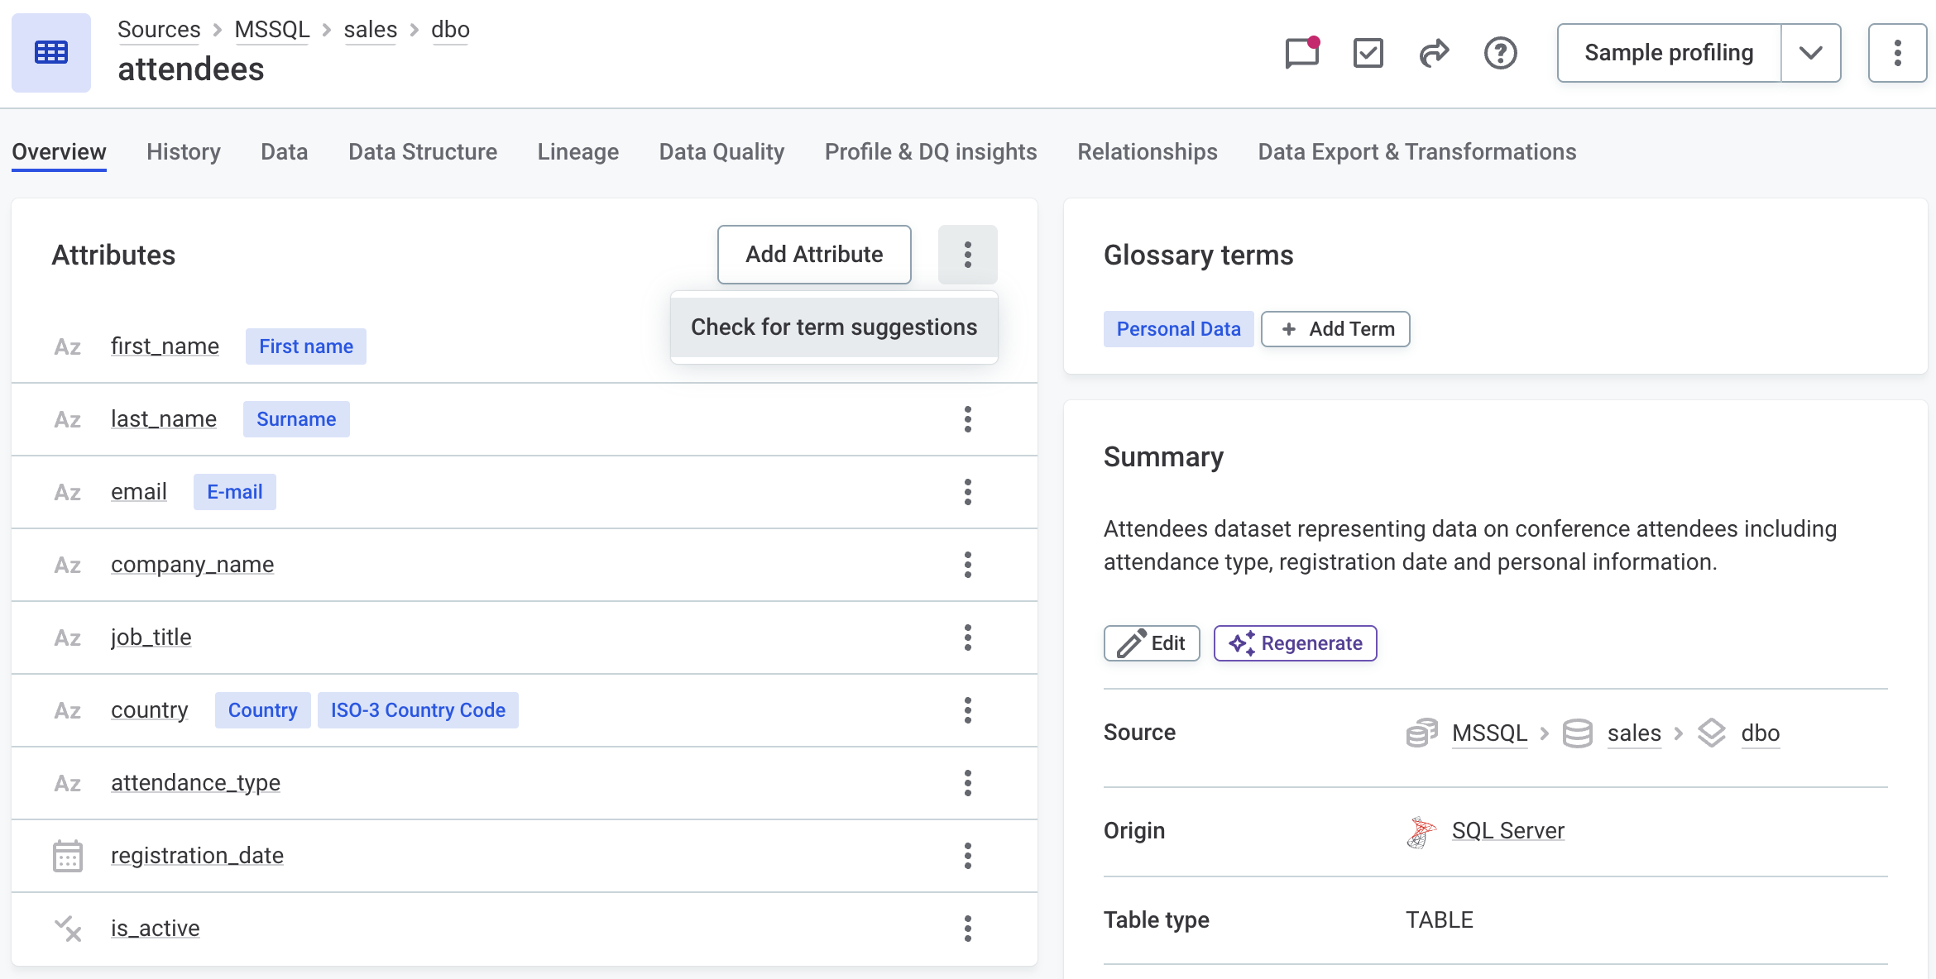Switch to the Data Quality tab
Image resolution: width=1936 pixels, height=979 pixels.
click(721, 152)
